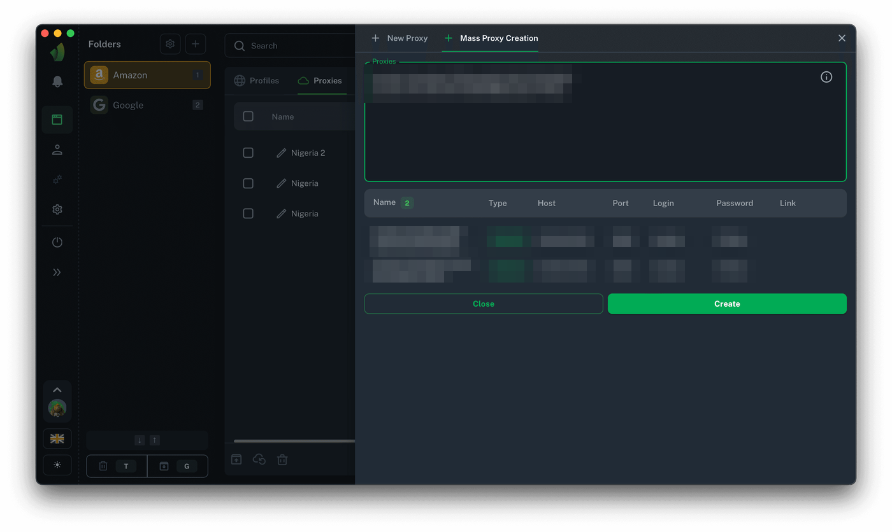
Task: Click the Link column header
Action: [788, 203]
